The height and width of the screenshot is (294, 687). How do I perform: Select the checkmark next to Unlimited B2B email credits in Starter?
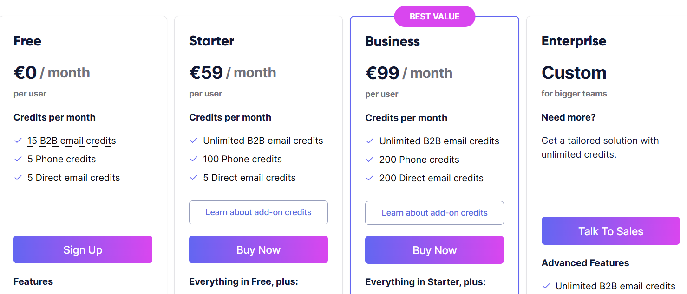[194, 140]
